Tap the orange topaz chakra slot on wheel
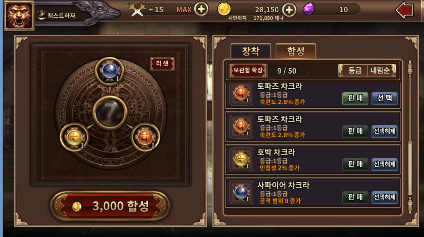This screenshot has width=424, height=237. coord(145,137)
